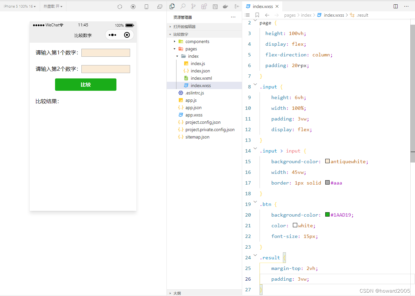Click the collapse sidebar icon
This screenshot has height=296, width=415.
237,6
